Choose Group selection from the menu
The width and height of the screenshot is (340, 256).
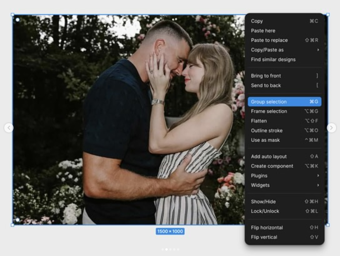click(x=284, y=102)
